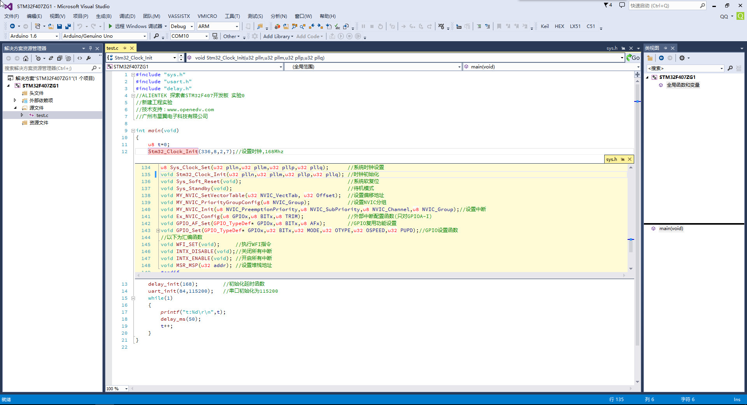Open the Arduino 1.6 version dropdown
This screenshot has height=405, width=747.
pyautogui.click(x=34, y=36)
